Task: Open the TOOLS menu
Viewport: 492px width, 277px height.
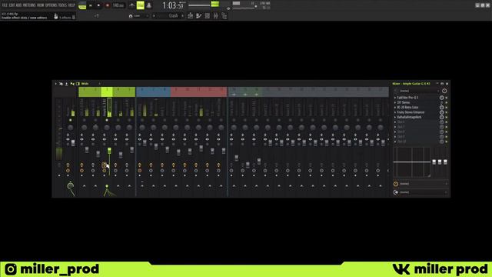Action: (62, 5)
